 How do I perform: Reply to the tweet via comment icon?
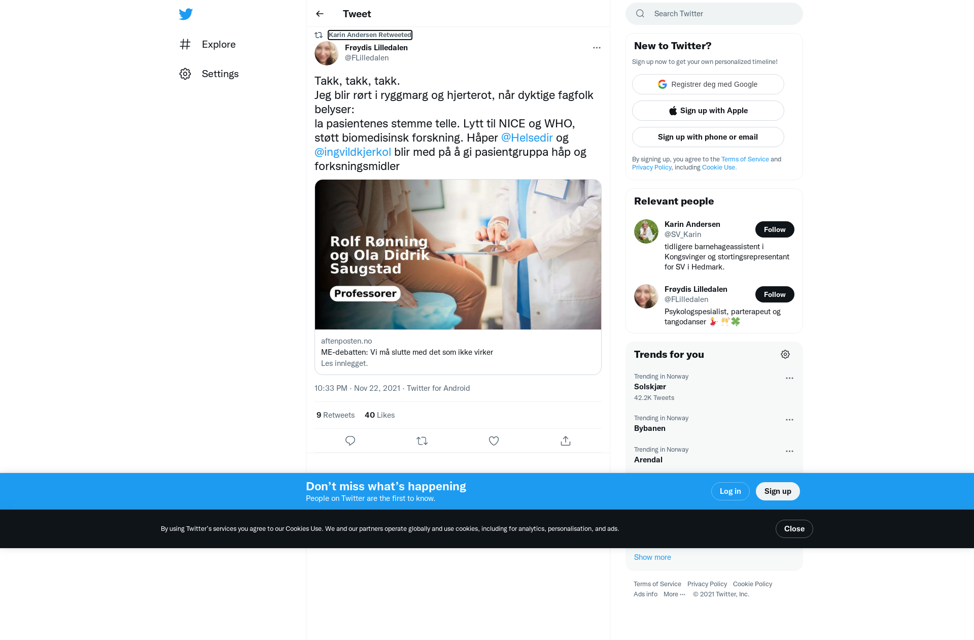(x=350, y=441)
